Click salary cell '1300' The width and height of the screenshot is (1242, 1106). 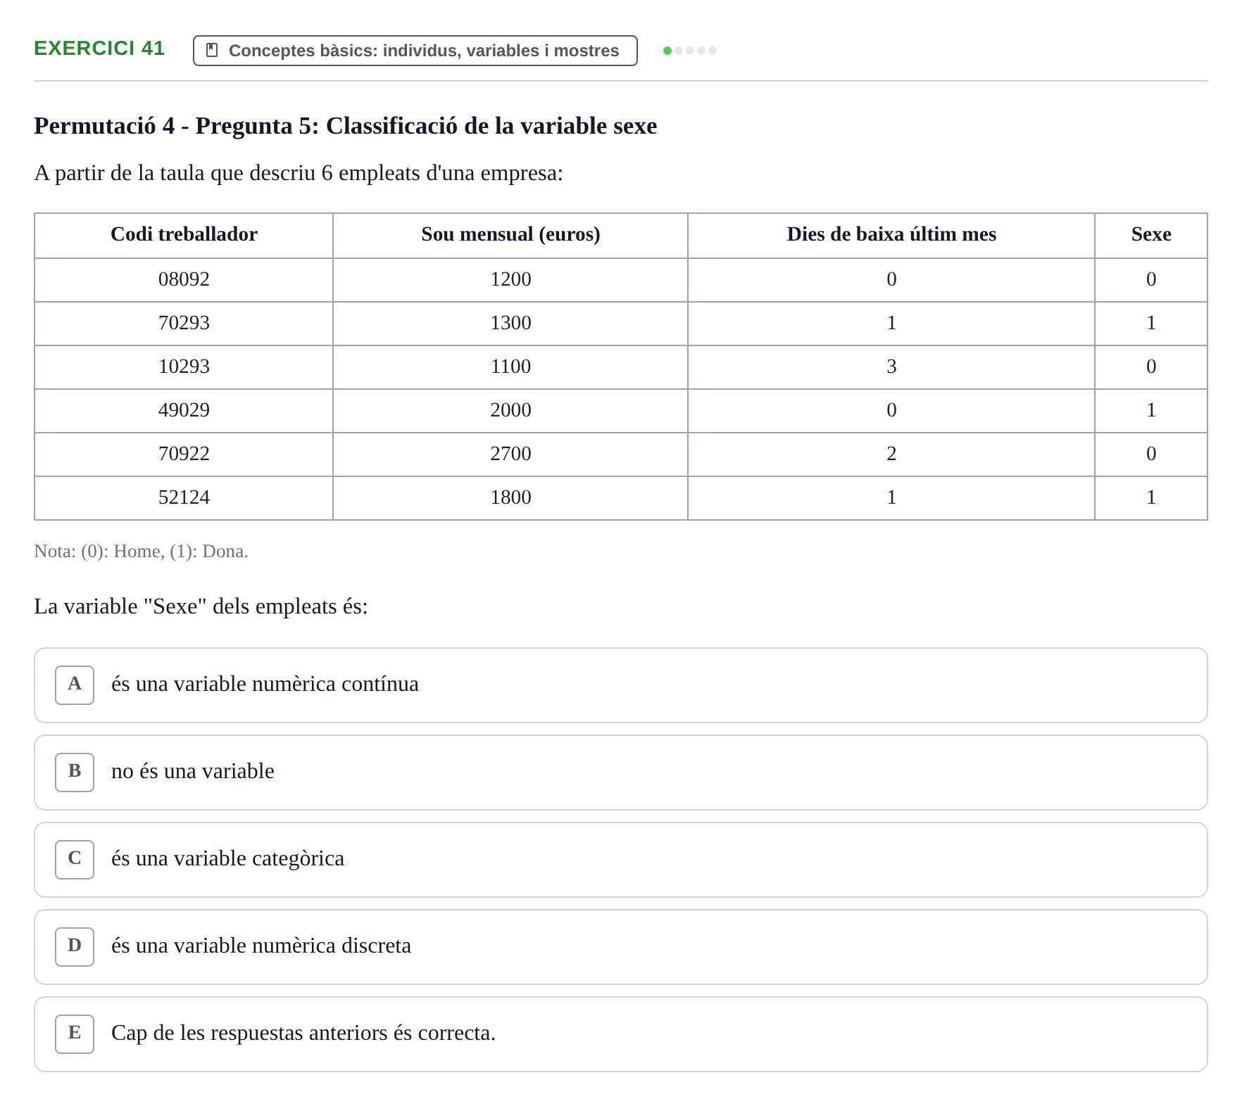(510, 324)
